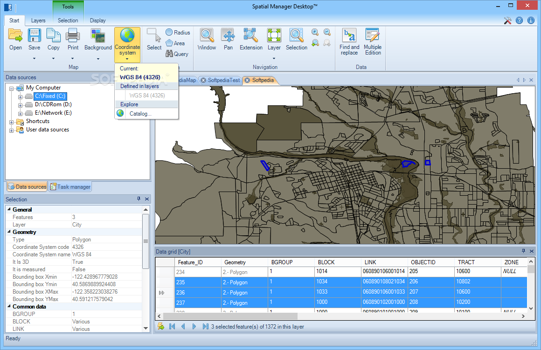
Task: Open the Save dropdown arrow
Action: coord(34,59)
